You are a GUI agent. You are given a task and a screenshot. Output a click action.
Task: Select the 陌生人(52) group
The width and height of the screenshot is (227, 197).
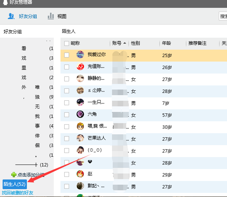[14, 184]
